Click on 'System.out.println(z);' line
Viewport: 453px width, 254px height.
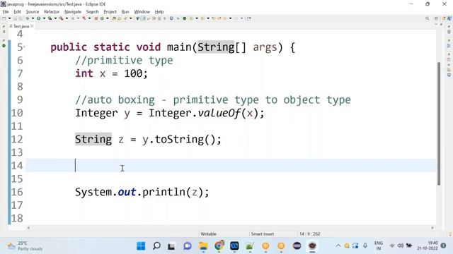coord(142,192)
